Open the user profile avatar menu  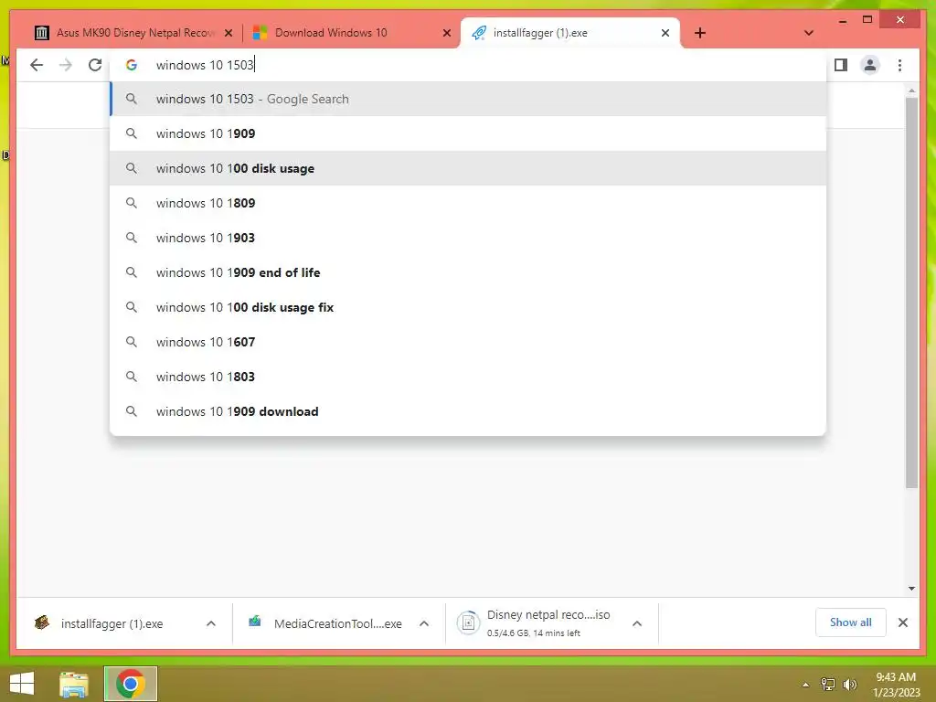point(870,65)
